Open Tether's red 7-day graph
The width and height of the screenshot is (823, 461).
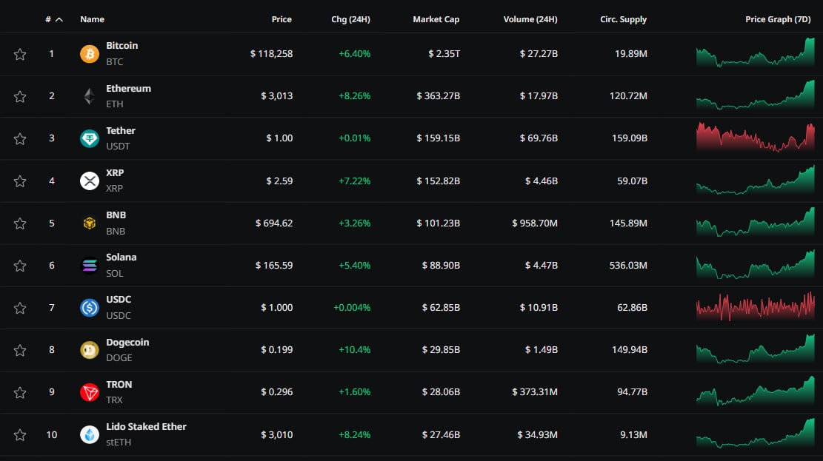click(x=756, y=138)
